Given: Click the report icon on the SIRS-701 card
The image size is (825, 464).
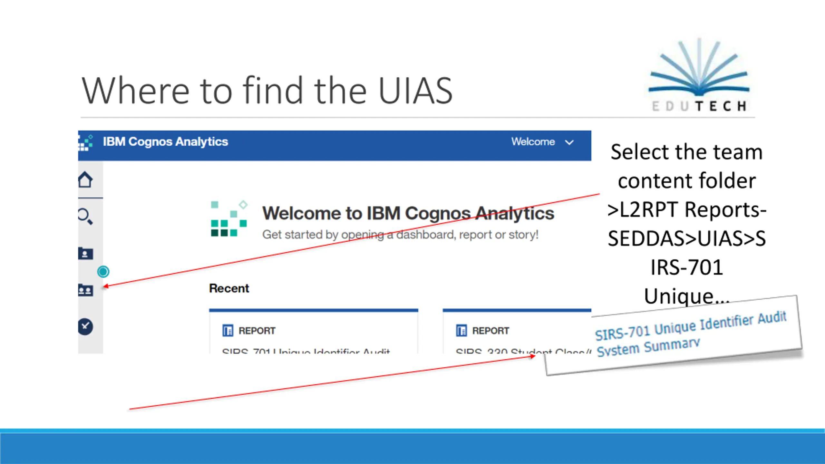Looking at the screenshot, I should pos(228,331).
